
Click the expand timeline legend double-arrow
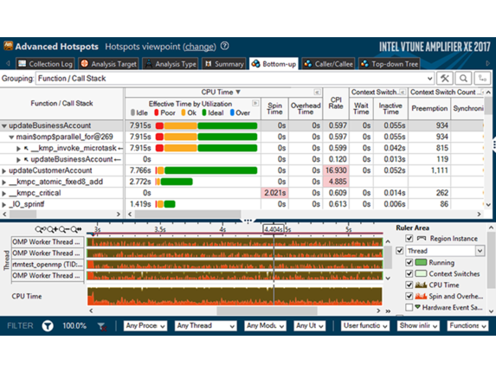(388, 311)
